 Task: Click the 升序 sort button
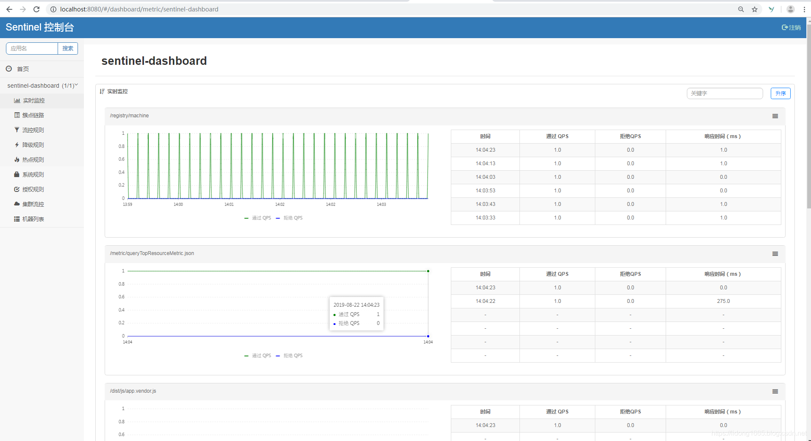coord(780,93)
